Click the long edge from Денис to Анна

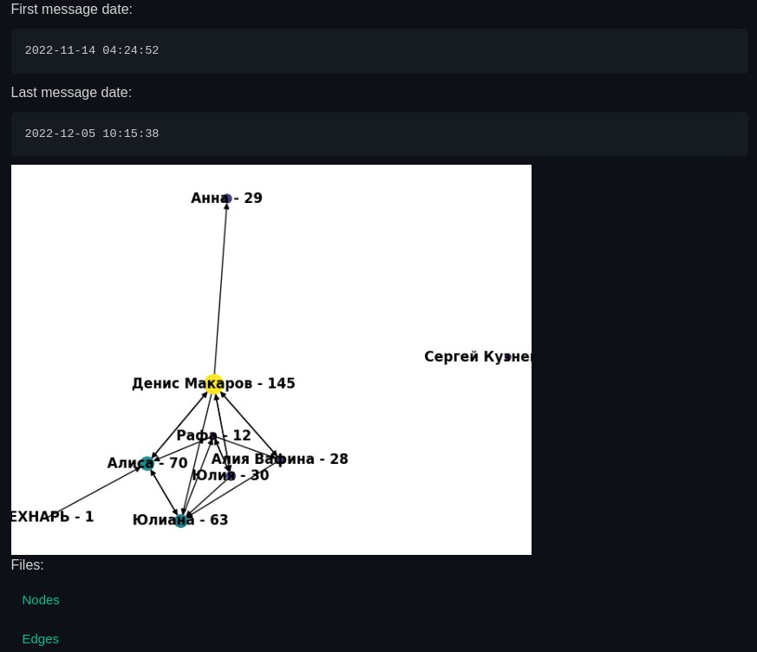point(220,290)
